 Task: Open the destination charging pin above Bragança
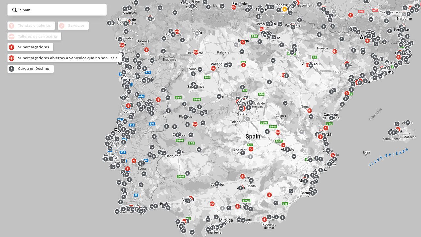coord(164,51)
